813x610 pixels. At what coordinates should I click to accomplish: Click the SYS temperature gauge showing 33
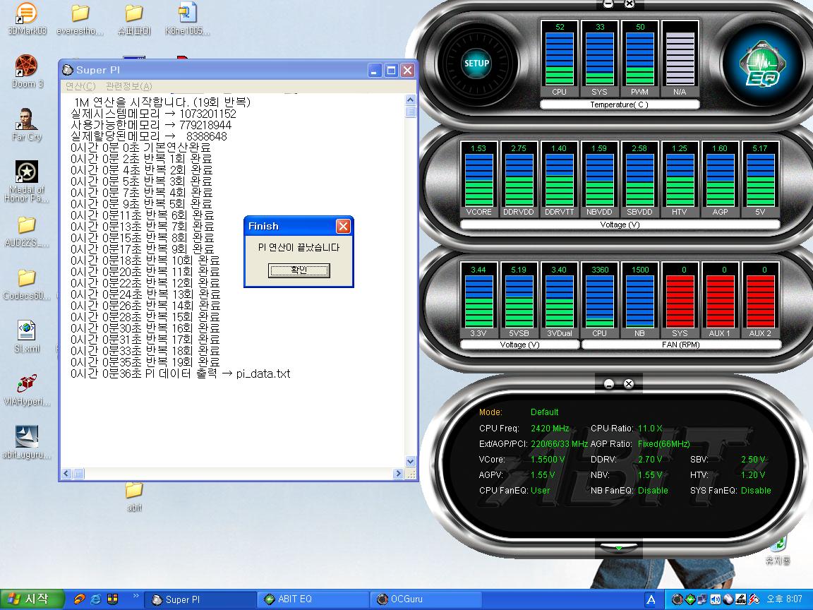click(x=599, y=59)
